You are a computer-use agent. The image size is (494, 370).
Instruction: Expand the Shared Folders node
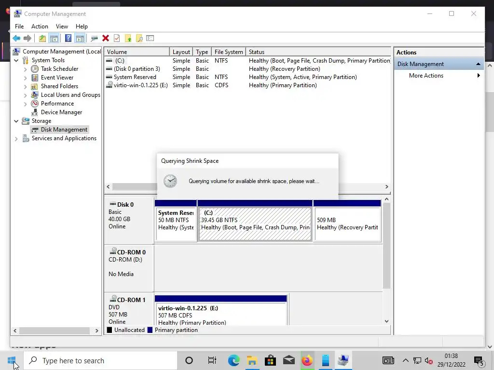(26, 87)
